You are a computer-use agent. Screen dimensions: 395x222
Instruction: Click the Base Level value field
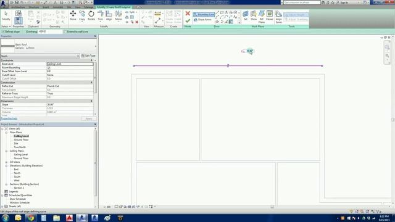[70, 64]
